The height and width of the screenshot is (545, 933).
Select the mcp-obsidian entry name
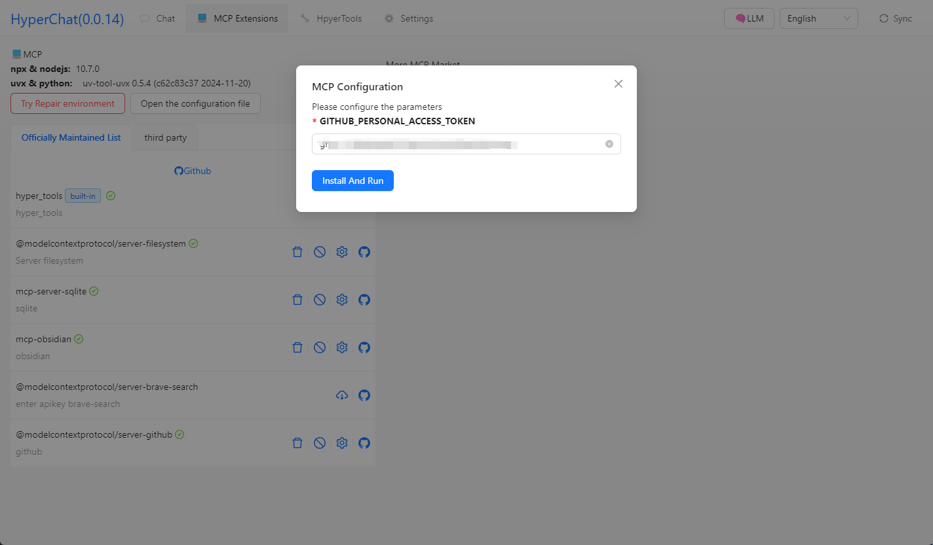43,339
